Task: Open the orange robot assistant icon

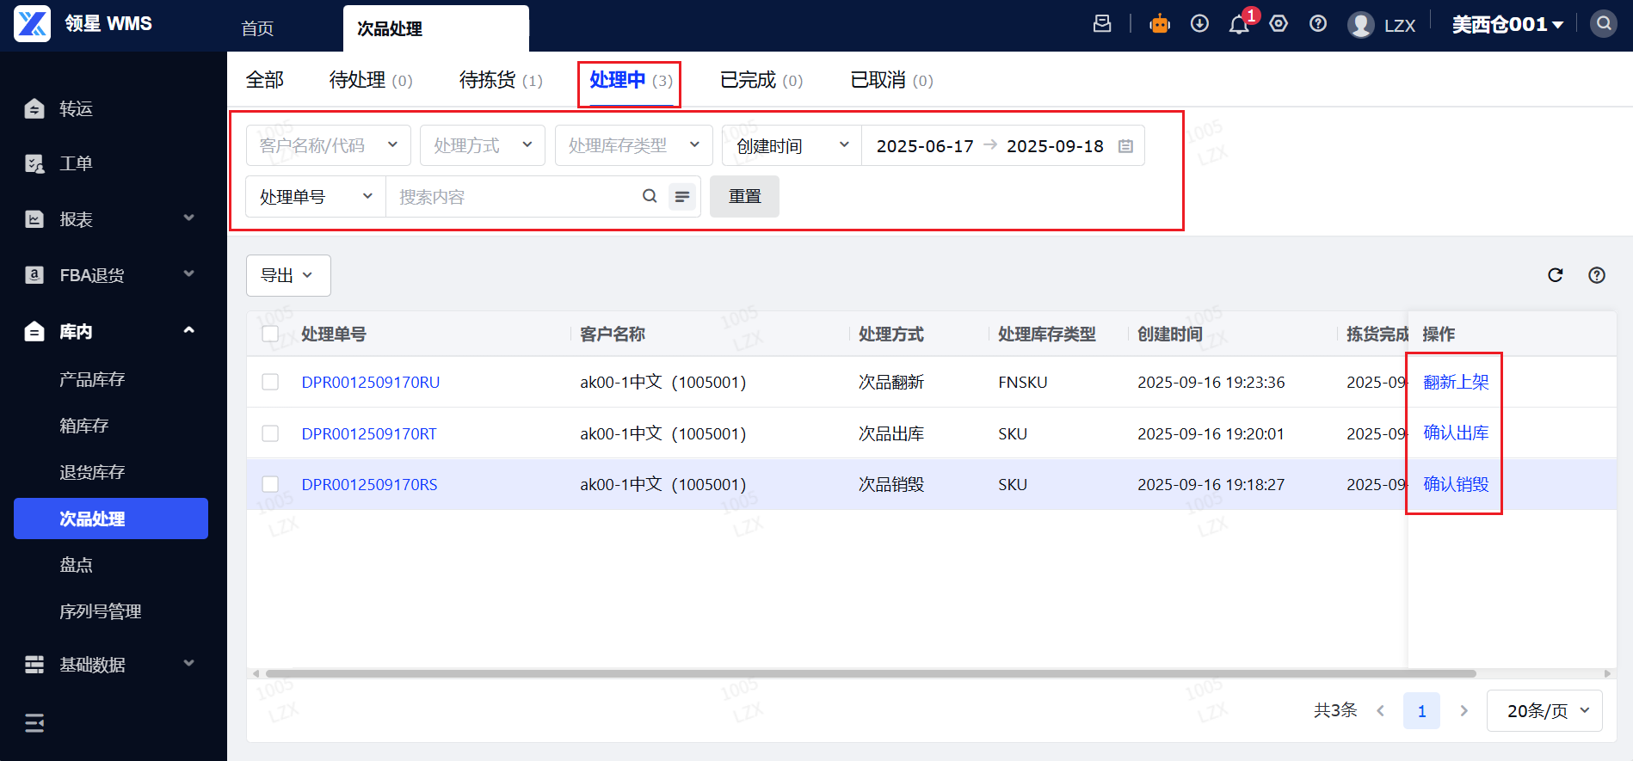Action: click(x=1160, y=24)
